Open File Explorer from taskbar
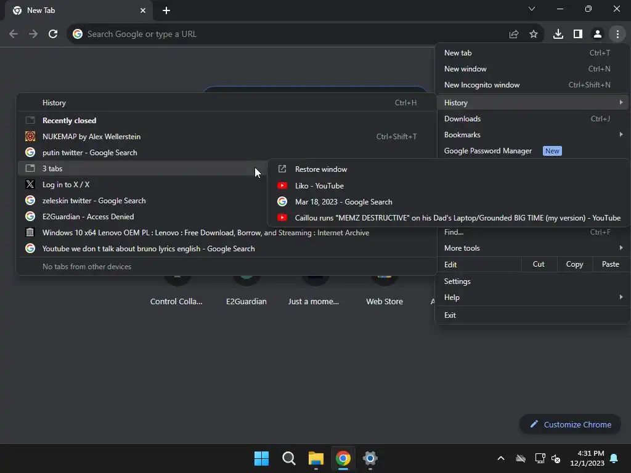631x473 pixels. [316, 458]
